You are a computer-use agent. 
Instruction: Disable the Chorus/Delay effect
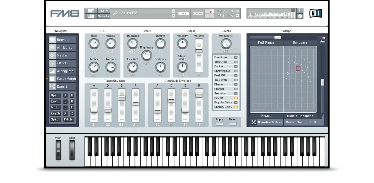pos(236,107)
